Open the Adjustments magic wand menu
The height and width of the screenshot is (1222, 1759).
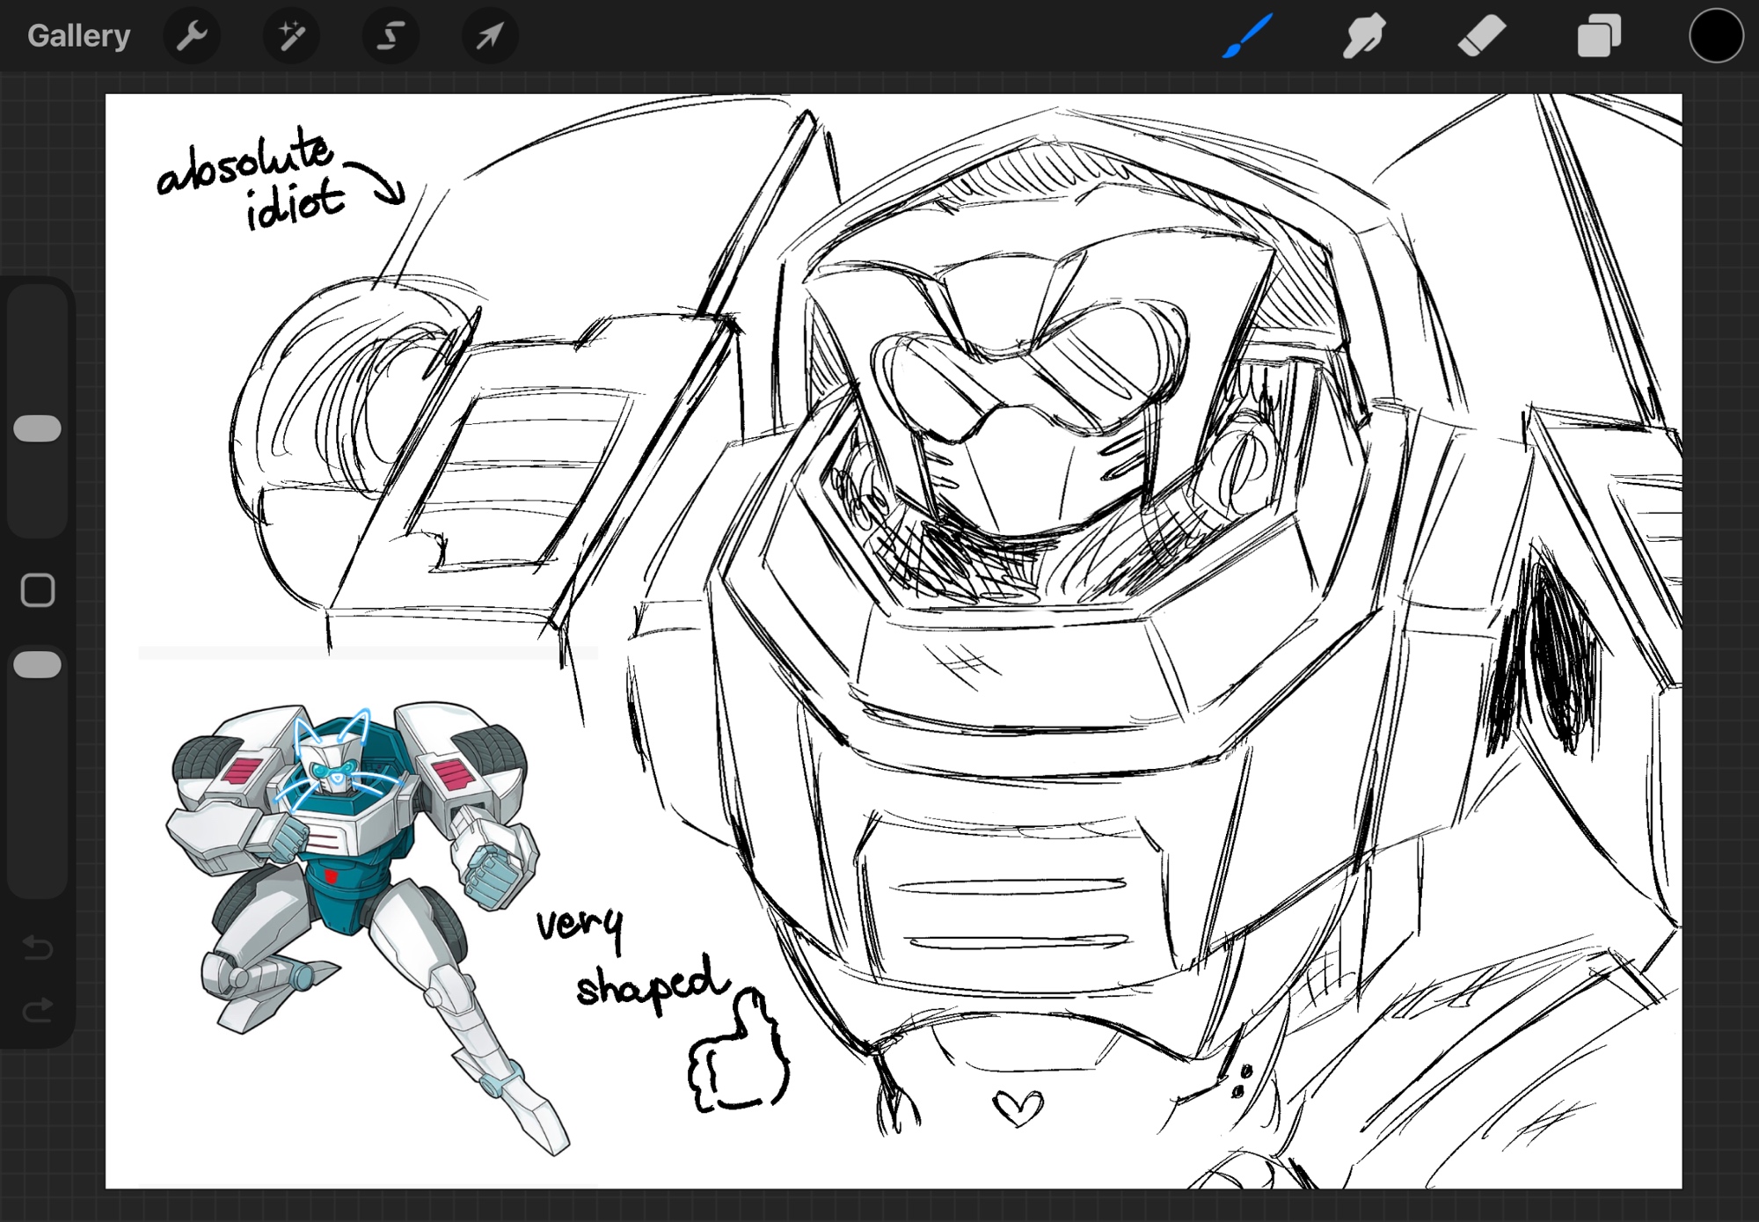[x=291, y=36]
